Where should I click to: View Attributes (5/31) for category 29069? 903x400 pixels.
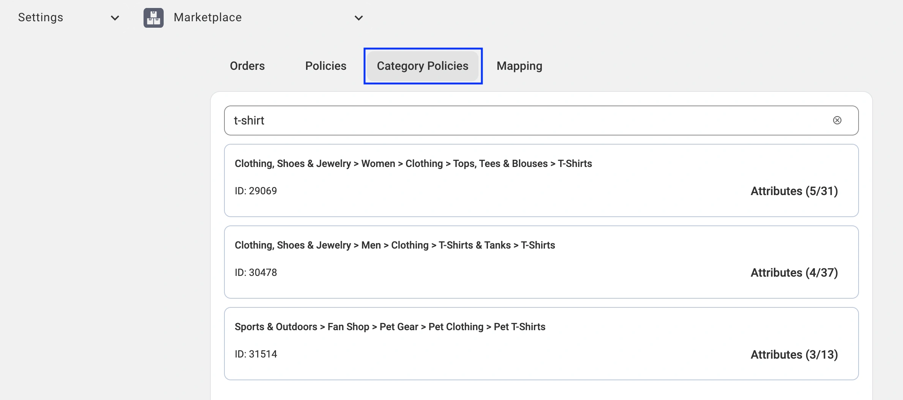pos(794,191)
